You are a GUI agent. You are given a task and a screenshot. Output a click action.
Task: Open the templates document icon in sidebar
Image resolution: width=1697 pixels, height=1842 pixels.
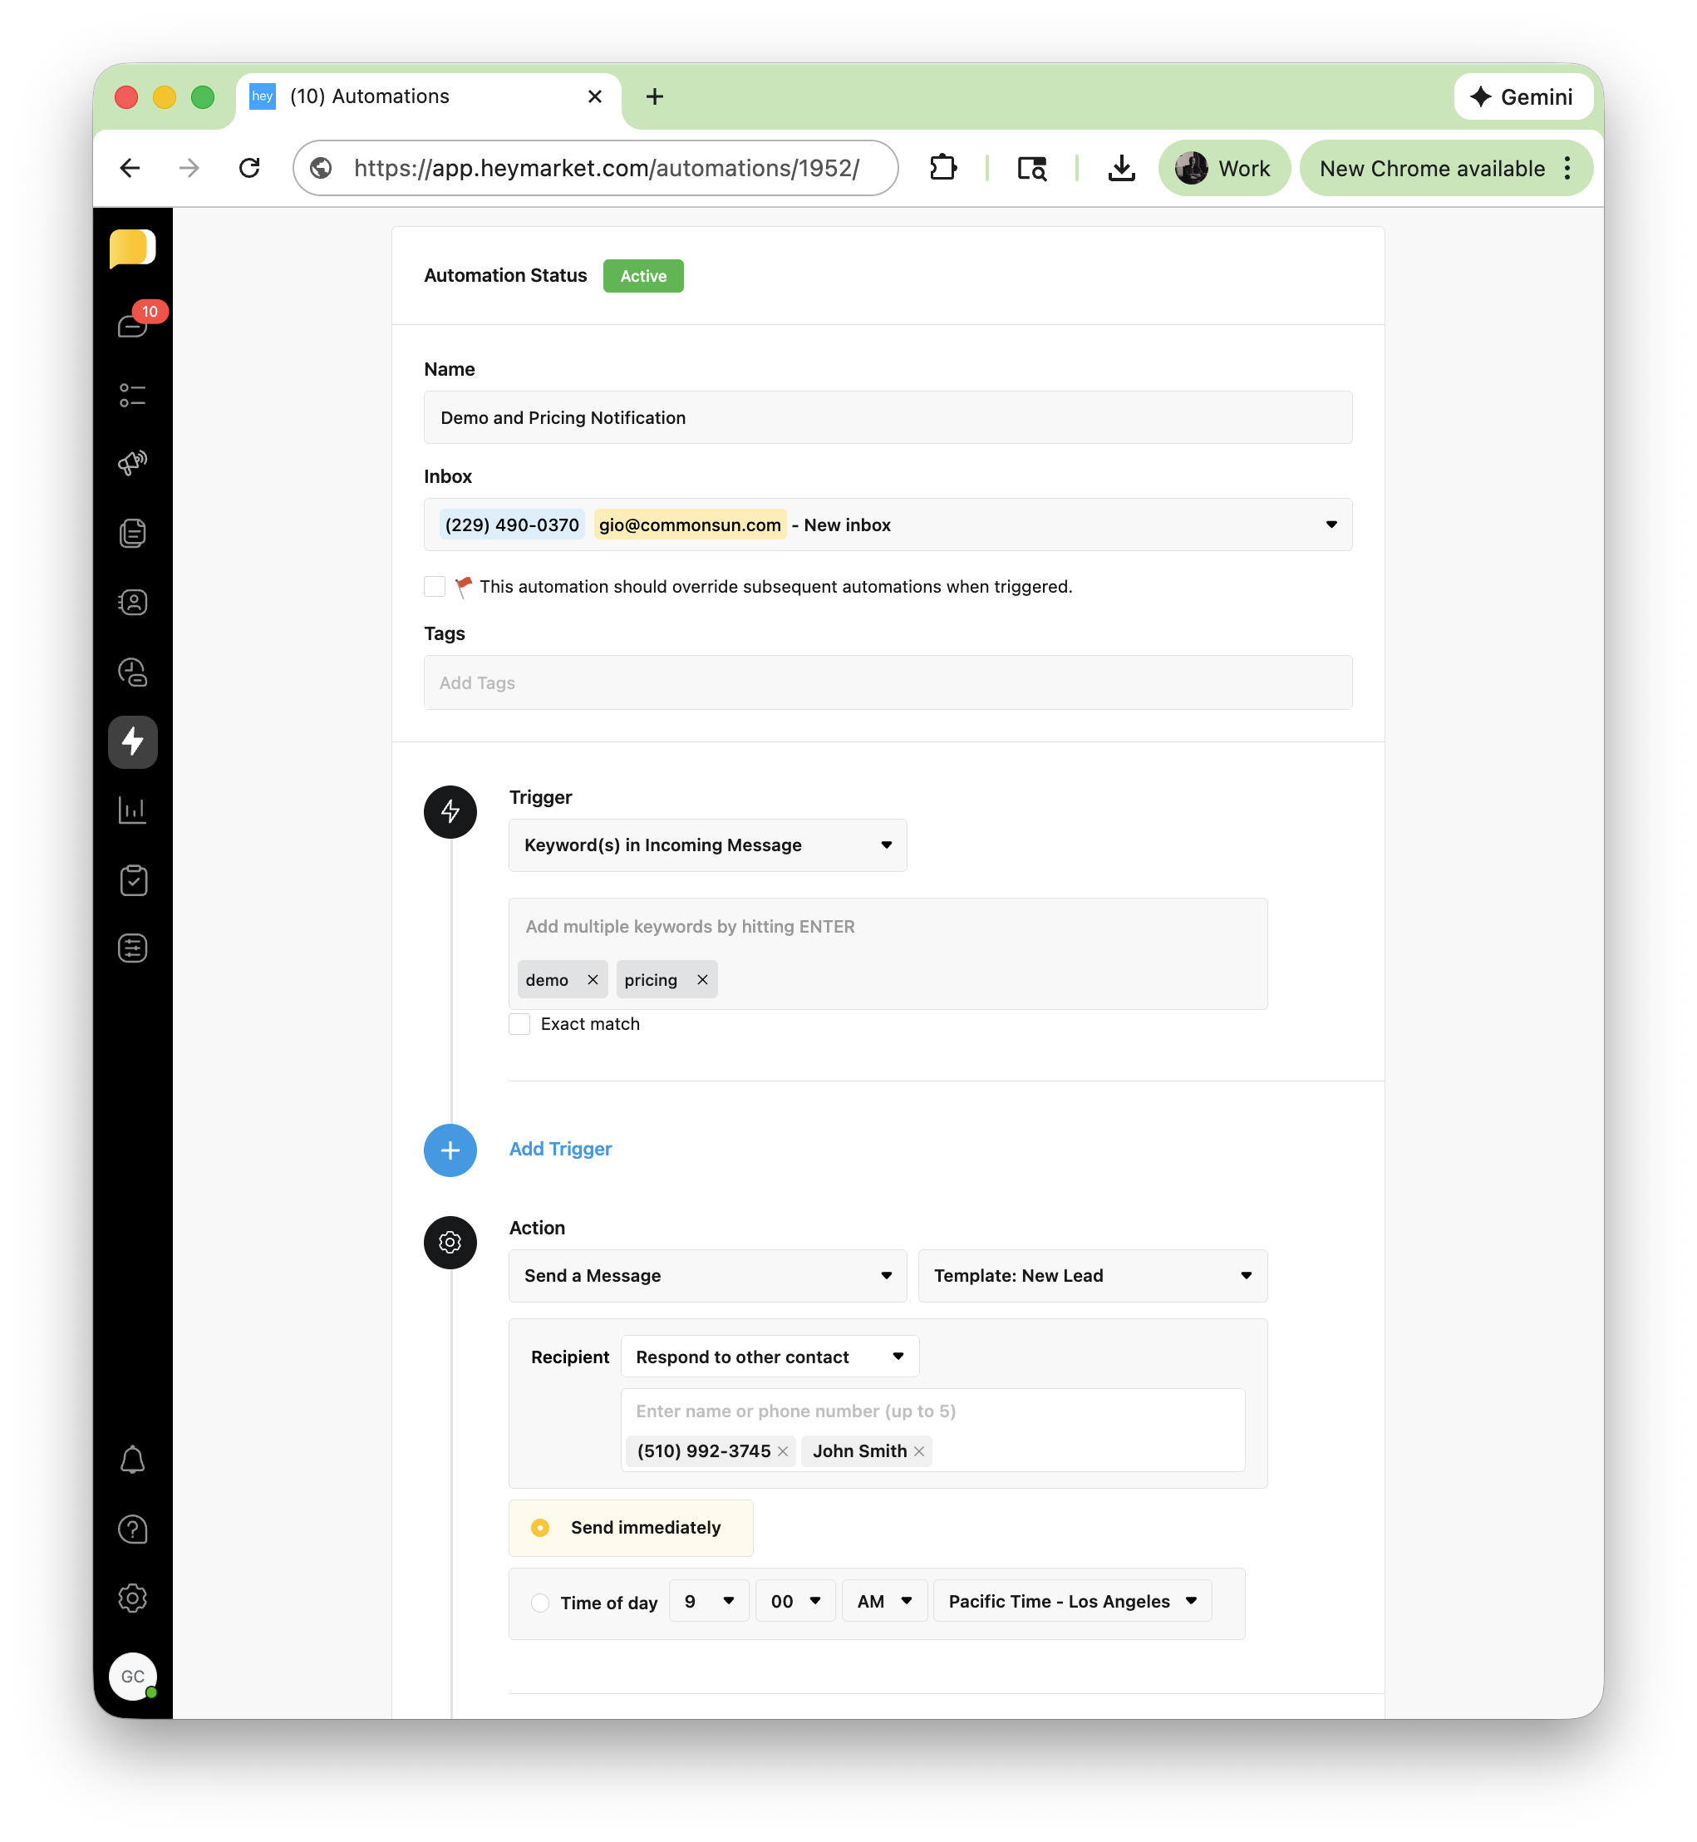[x=133, y=533]
